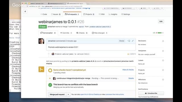Image resolution: width=182 pixels, height=102 pixels.
Task: Hide all checks
Action: pyautogui.click(x=128, y=70)
